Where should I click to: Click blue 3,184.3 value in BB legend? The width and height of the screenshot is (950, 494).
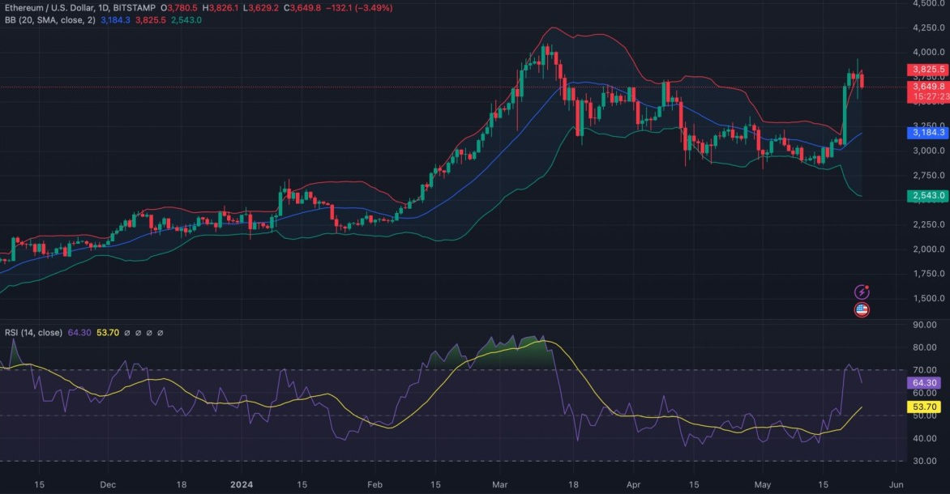(115, 20)
